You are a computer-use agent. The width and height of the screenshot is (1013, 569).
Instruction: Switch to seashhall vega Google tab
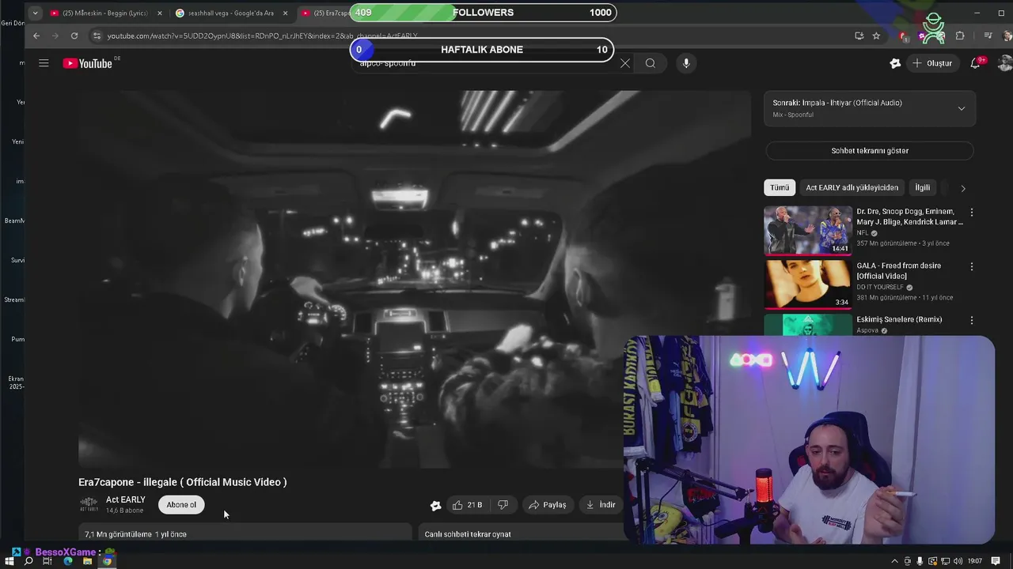[225, 13]
